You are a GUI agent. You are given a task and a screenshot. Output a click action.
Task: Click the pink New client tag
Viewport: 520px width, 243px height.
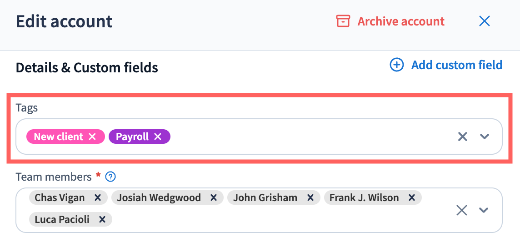click(58, 137)
